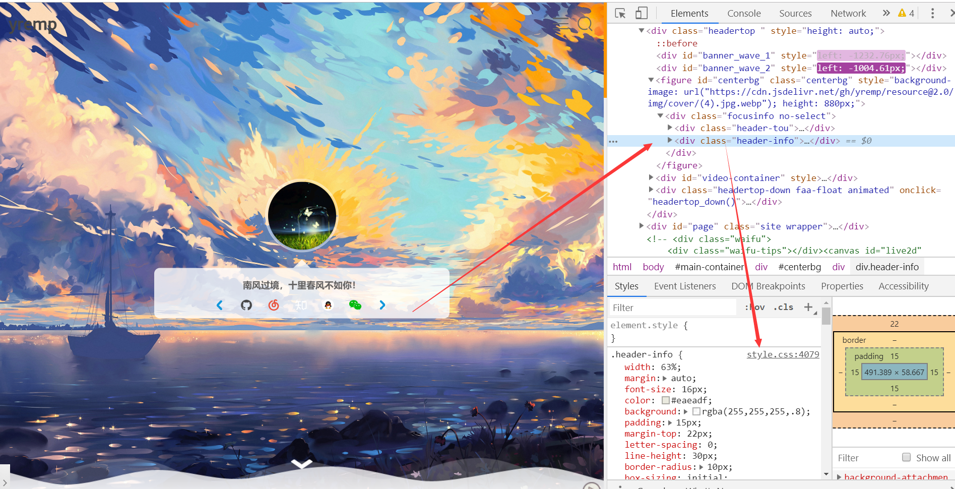This screenshot has height=489, width=955.
Task: Open the DevTools three-dot customize menu
Action: pyautogui.click(x=932, y=14)
